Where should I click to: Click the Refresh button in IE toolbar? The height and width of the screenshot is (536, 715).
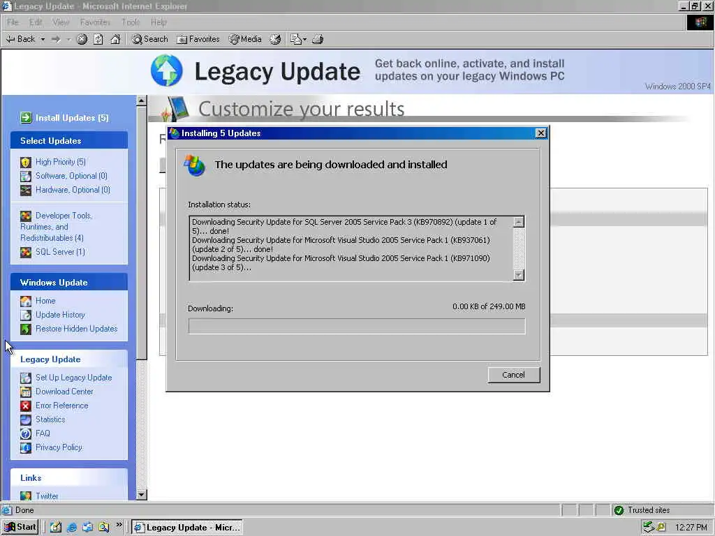[98, 39]
